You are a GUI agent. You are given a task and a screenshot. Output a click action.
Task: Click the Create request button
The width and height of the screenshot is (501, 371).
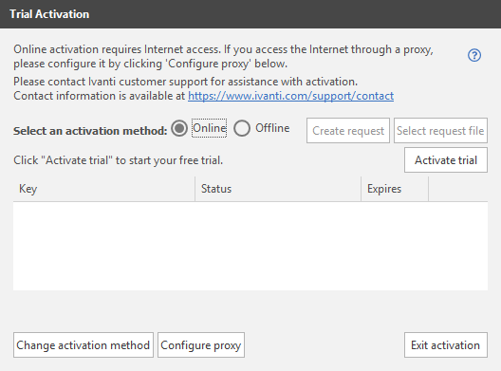point(348,130)
